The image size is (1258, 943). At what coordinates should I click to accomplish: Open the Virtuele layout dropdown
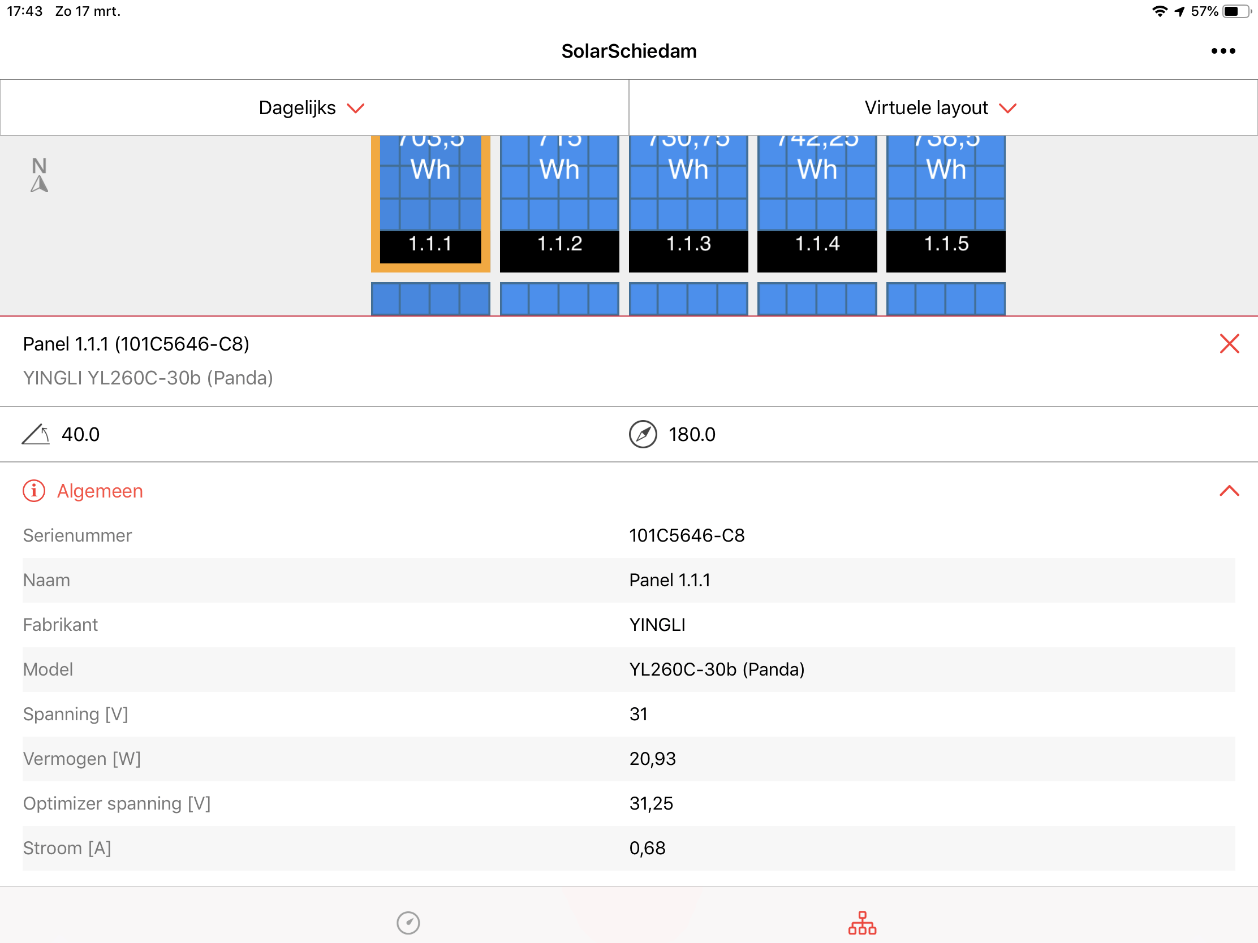pos(941,108)
